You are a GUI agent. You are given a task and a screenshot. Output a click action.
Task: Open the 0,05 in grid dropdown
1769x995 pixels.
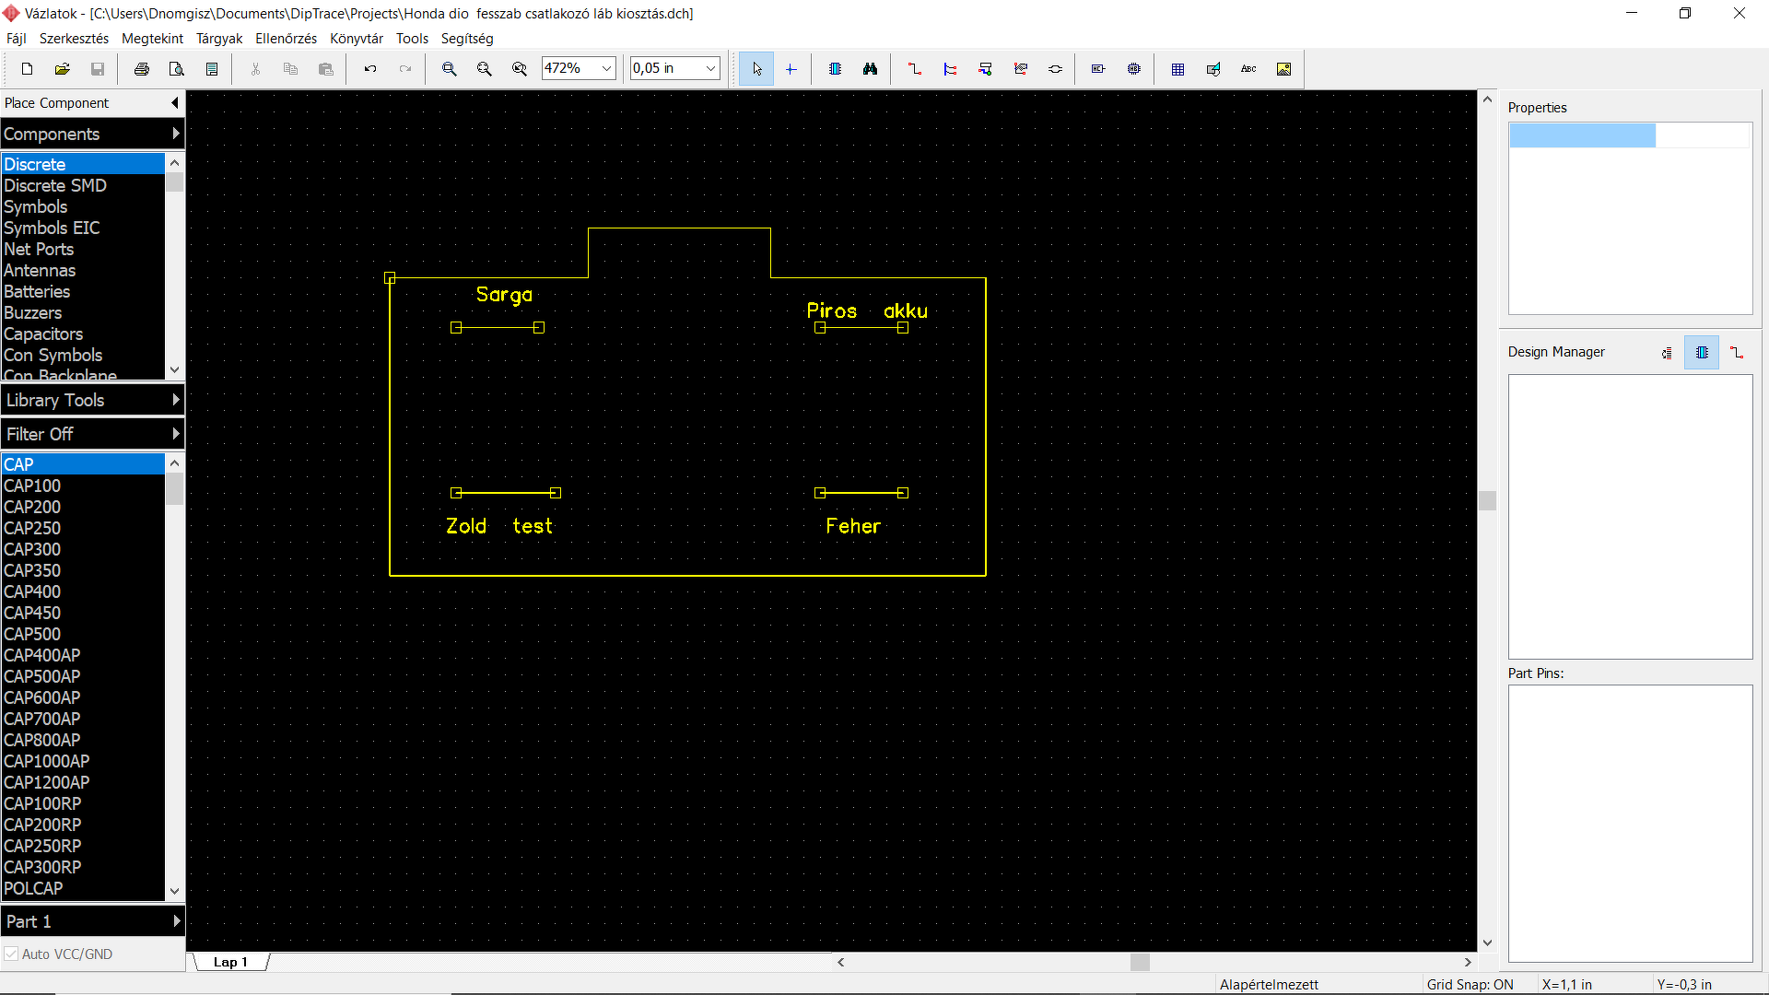pos(710,69)
